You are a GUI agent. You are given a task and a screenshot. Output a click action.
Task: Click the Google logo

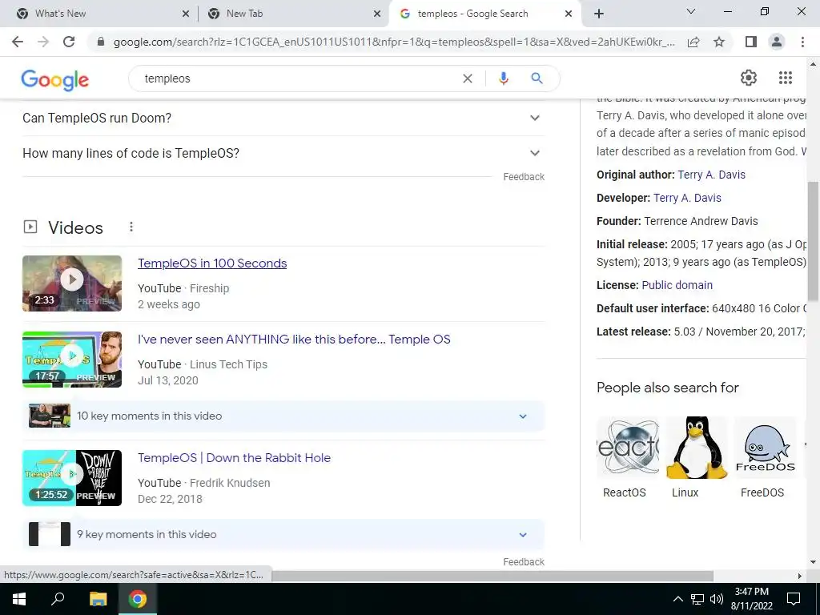point(55,79)
